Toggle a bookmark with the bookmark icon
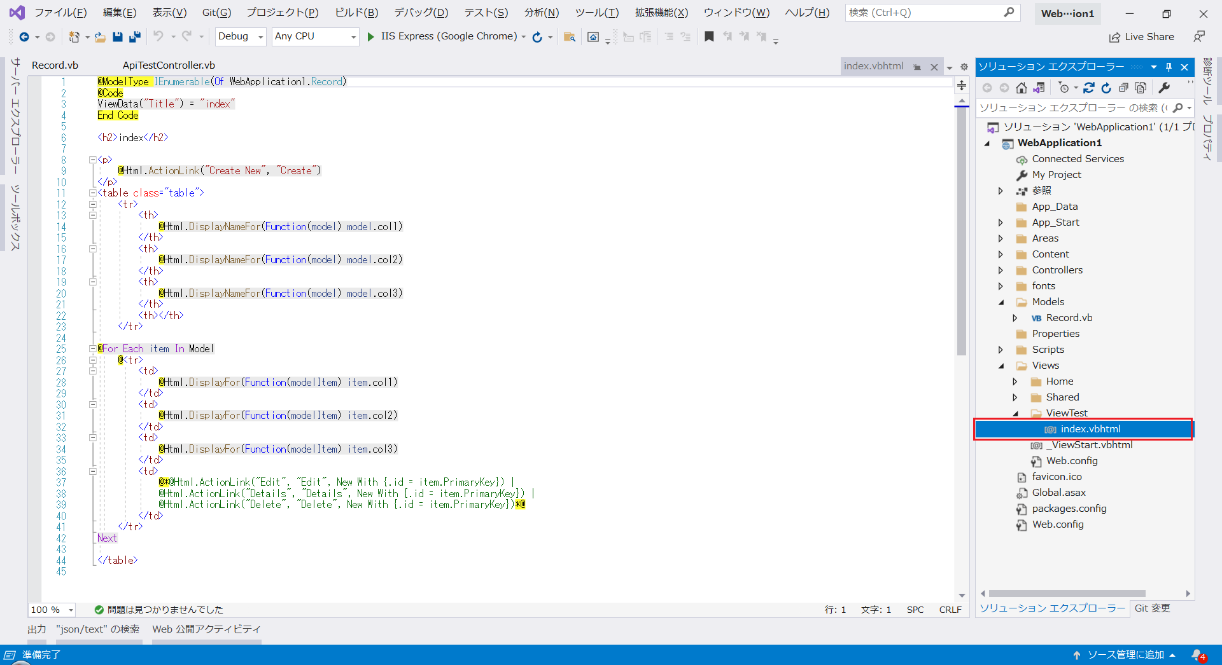Viewport: 1222px width, 665px height. click(x=710, y=36)
